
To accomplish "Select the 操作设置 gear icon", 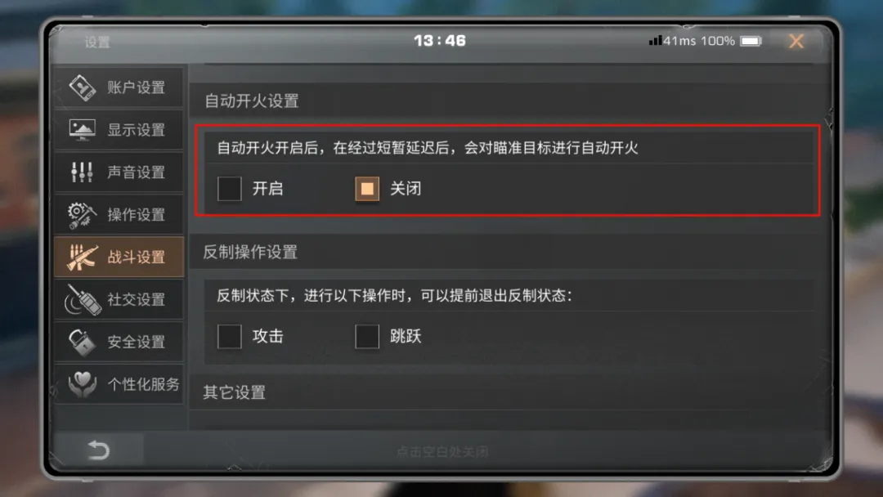I will 81,214.
